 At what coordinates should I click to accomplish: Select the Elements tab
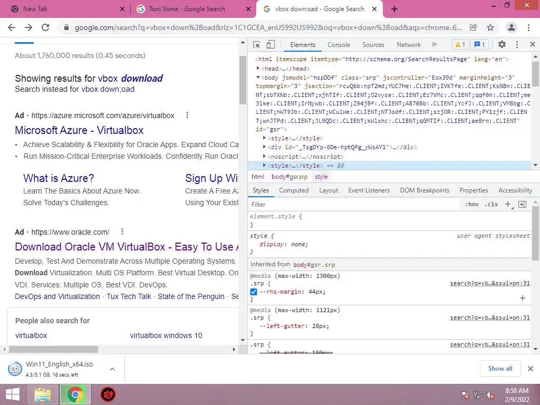click(x=302, y=45)
